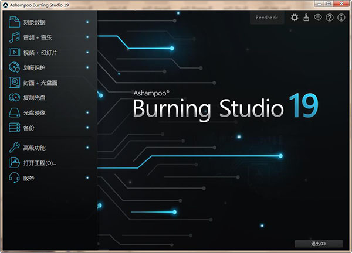Image resolution: width=352 pixels, height=253 pixels.
Task: Open the 备份 menu entry
Action: (x=50, y=128)
